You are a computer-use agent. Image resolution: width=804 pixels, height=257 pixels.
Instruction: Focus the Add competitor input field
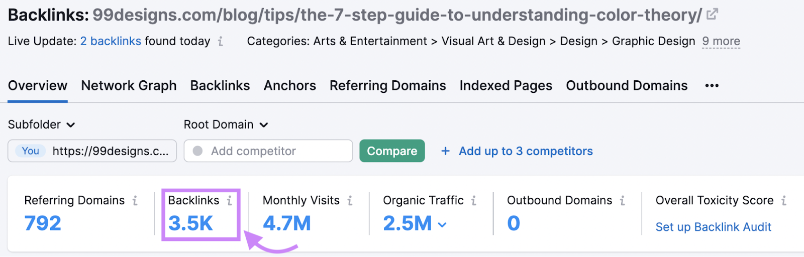click(x=268, y=151)
